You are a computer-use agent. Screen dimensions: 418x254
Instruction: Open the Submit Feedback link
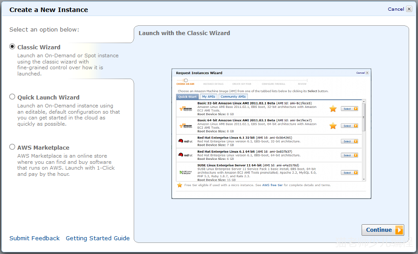pos(34,238)
